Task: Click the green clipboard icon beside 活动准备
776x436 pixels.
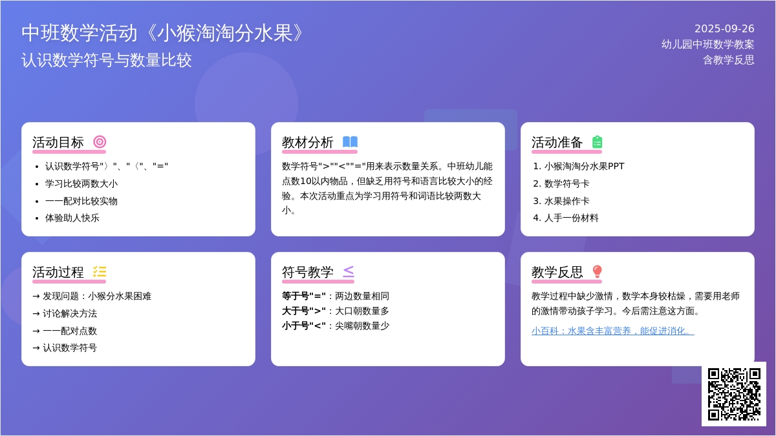Action: pyautogui.click(x=597, y=142)
